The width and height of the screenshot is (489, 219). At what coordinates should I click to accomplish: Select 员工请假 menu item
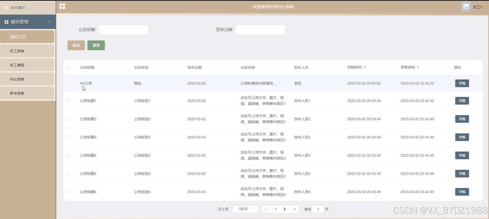click(27, 65)
